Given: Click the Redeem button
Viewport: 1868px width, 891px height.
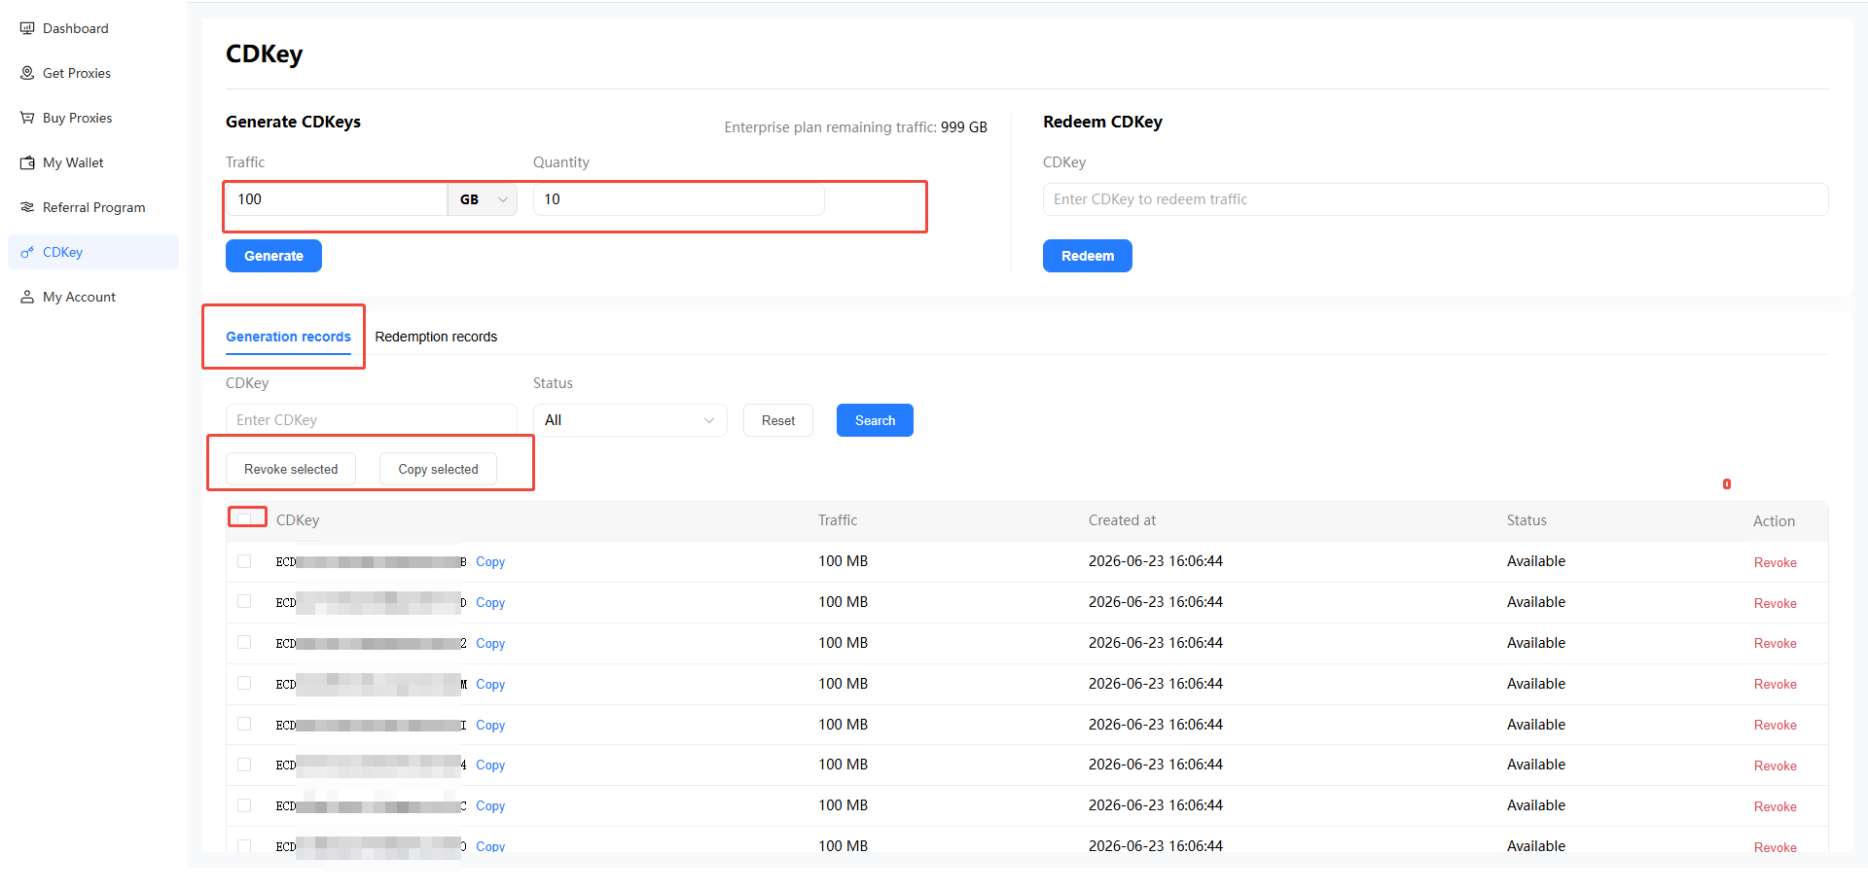Looking at the screenshot, I should (1088, 256).
